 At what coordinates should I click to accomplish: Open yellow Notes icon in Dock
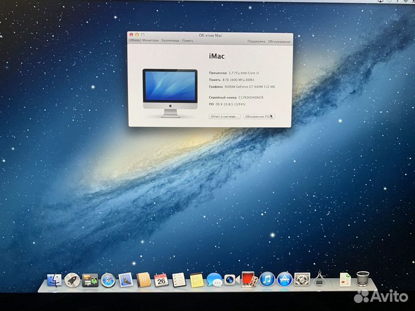point(197,280)
